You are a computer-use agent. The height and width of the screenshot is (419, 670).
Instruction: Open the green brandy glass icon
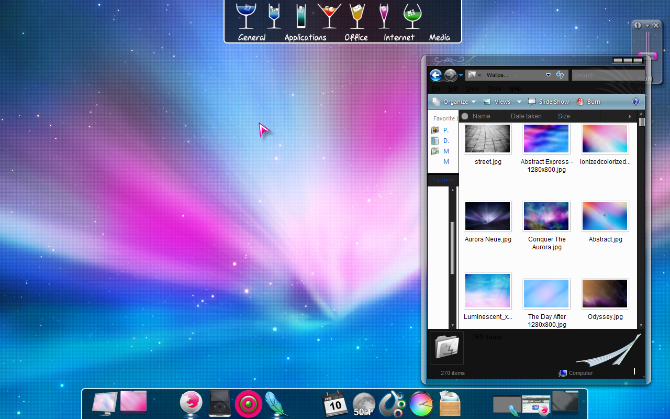tap(412, 16)
